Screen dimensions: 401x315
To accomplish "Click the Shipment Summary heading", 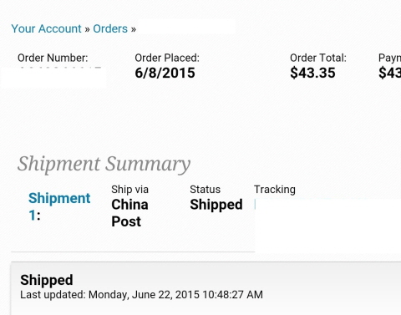I will coord(104,164).
